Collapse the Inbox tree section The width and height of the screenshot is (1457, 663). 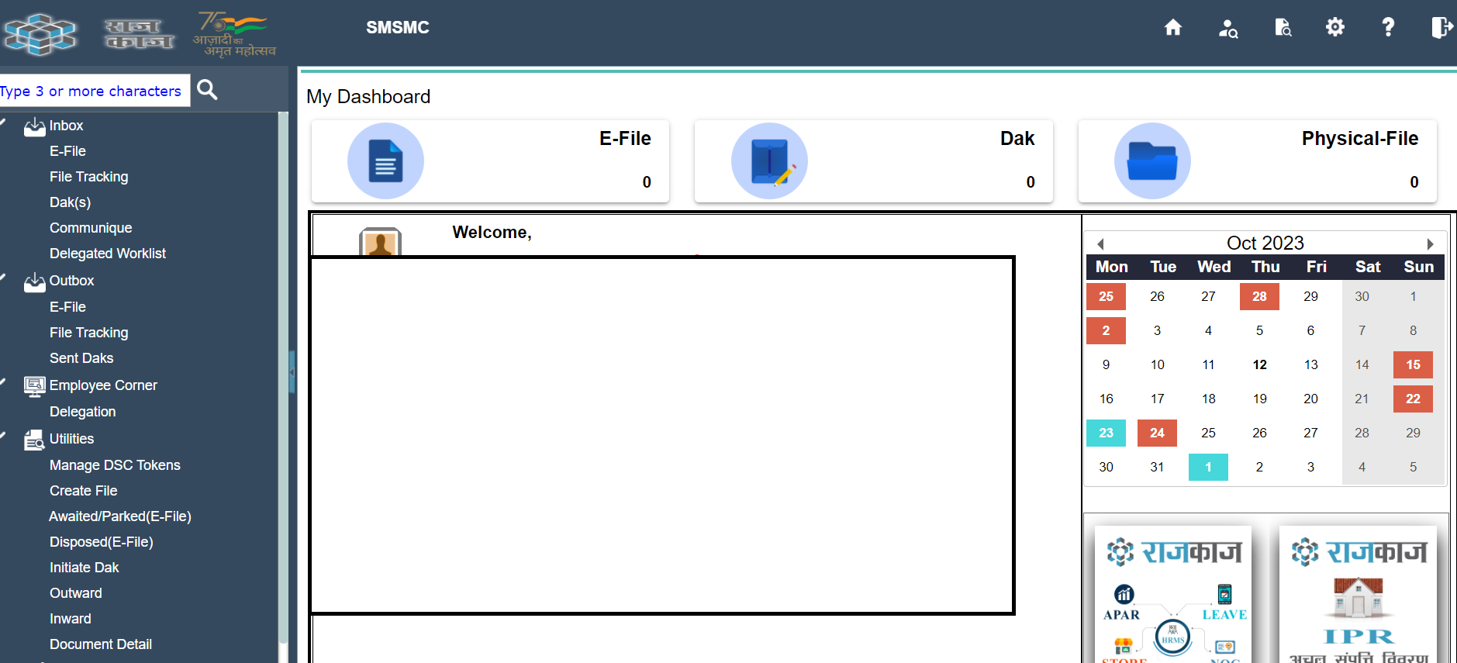(4, 121)
